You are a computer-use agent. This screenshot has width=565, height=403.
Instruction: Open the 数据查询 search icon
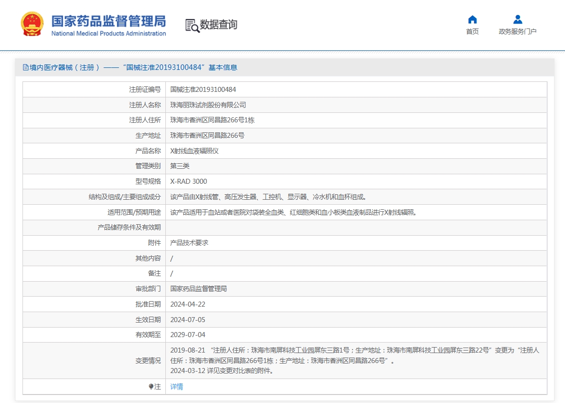(192, 25)
